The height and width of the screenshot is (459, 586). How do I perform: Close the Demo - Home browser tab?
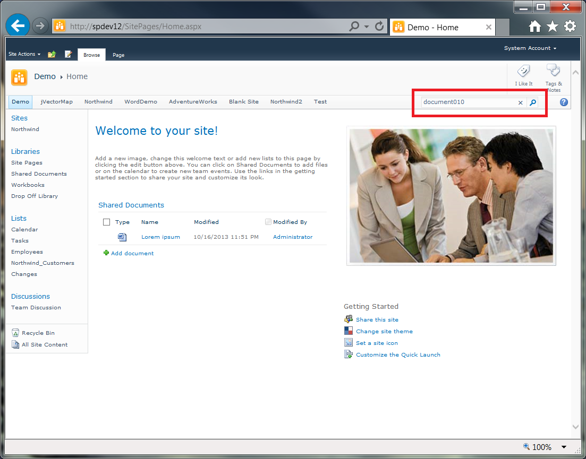point(488,27)
